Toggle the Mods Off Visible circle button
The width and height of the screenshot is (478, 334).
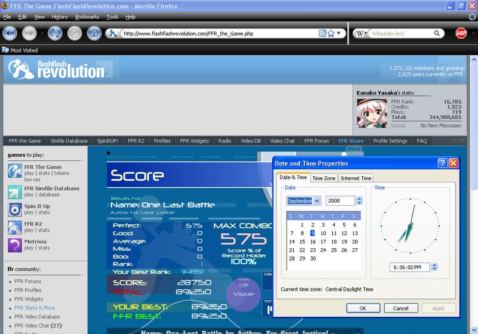coord(243,294)
